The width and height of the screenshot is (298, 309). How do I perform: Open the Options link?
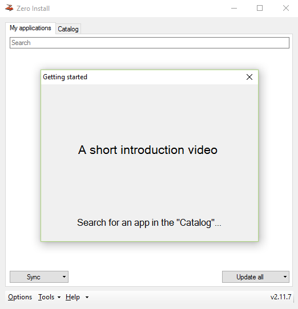[20, 297]
